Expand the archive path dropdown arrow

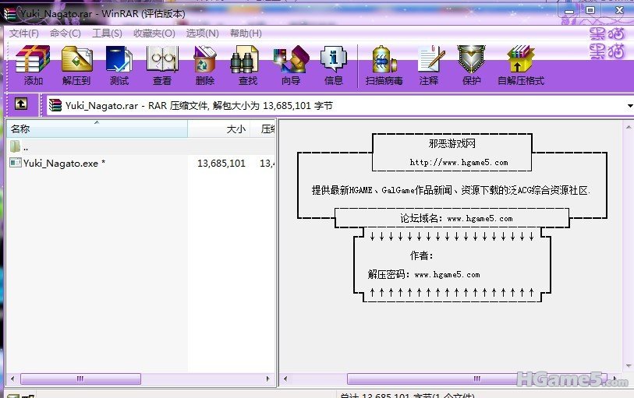629,105
